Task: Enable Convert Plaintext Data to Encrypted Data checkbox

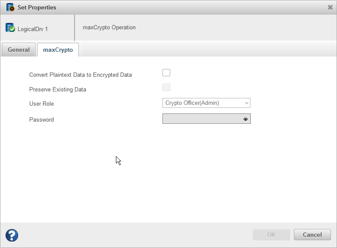Action: click(x=166, y=72)
